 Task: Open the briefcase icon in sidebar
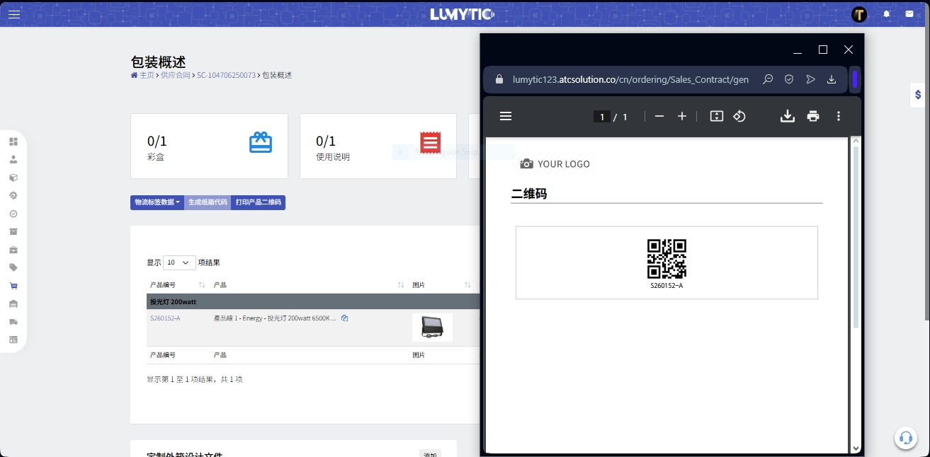[13, 250]
